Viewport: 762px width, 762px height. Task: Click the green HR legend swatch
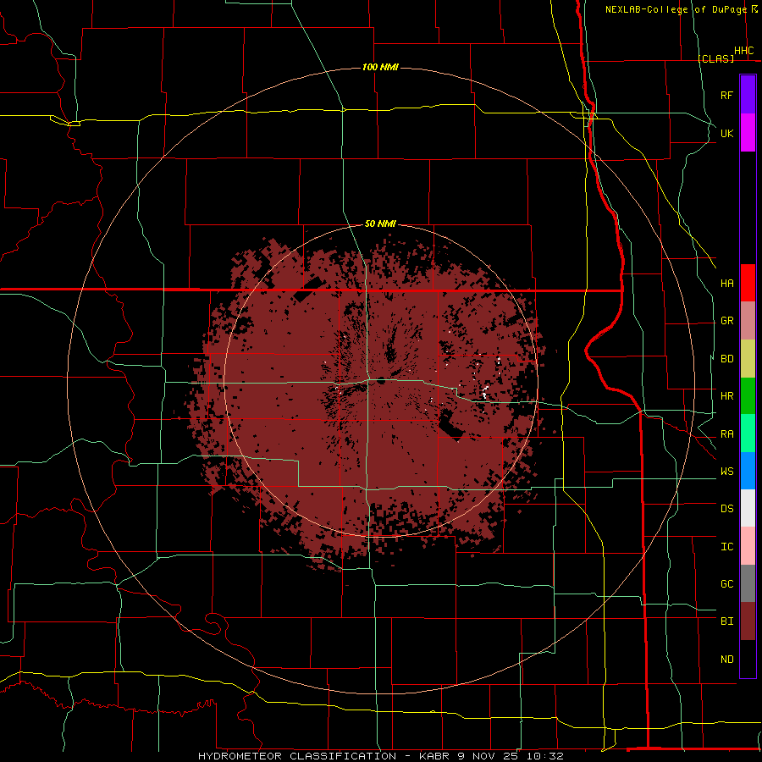[748, 396]
